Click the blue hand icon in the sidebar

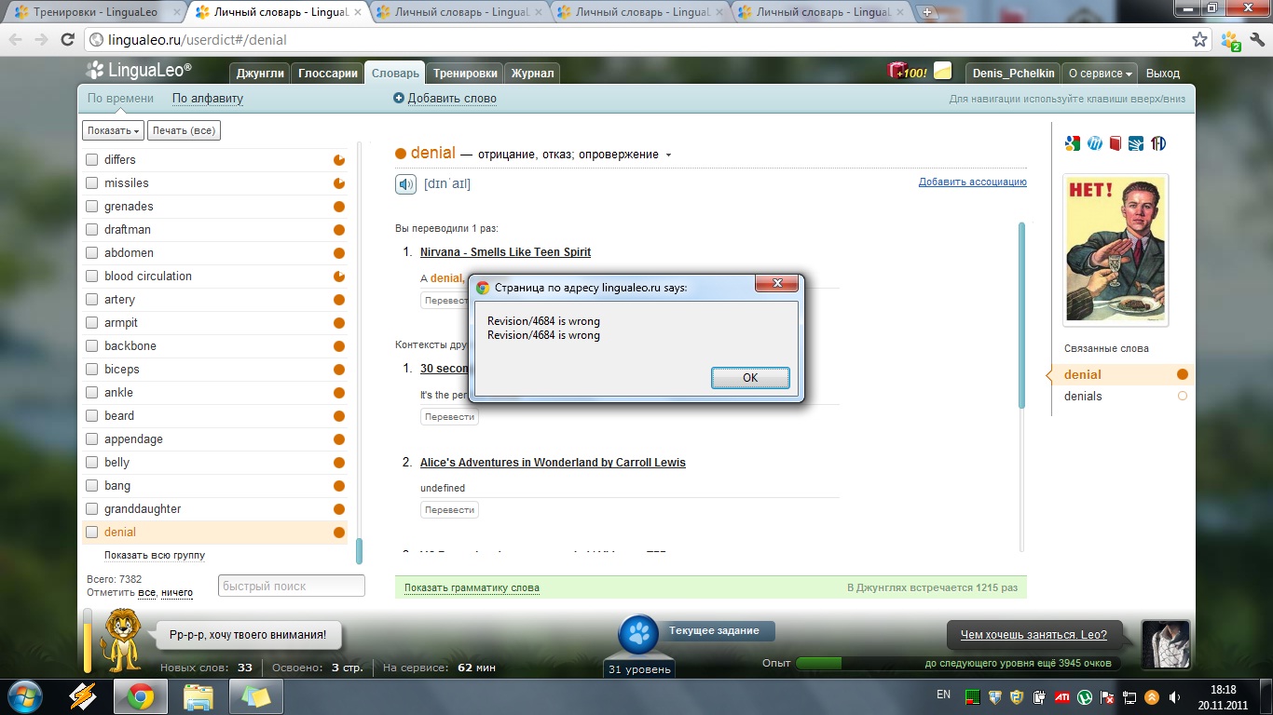click(1136, 143)
